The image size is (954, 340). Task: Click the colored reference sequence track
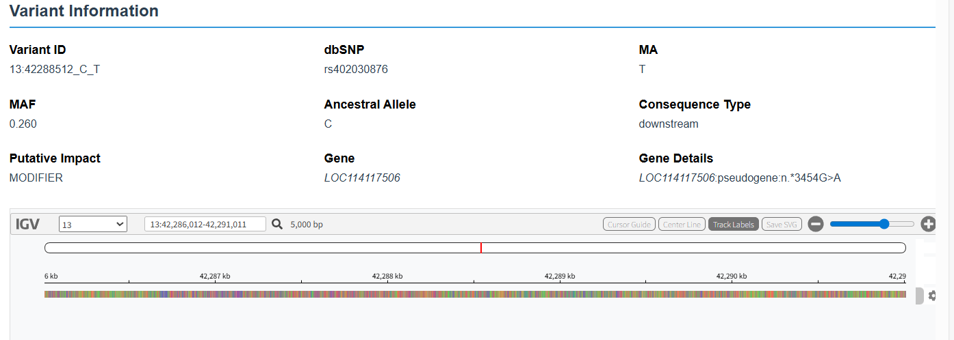[x=475, y=294]
